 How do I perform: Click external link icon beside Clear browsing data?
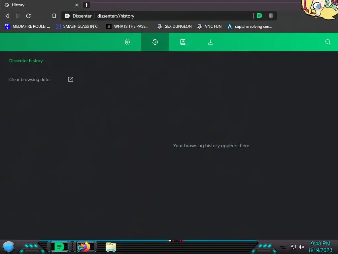(x=71, y=79)
